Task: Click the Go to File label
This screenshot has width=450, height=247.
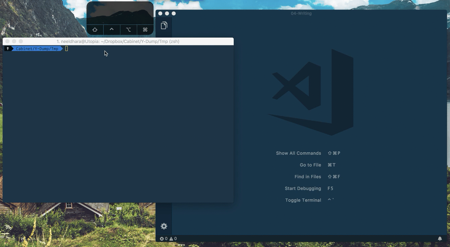Action: 311,165
